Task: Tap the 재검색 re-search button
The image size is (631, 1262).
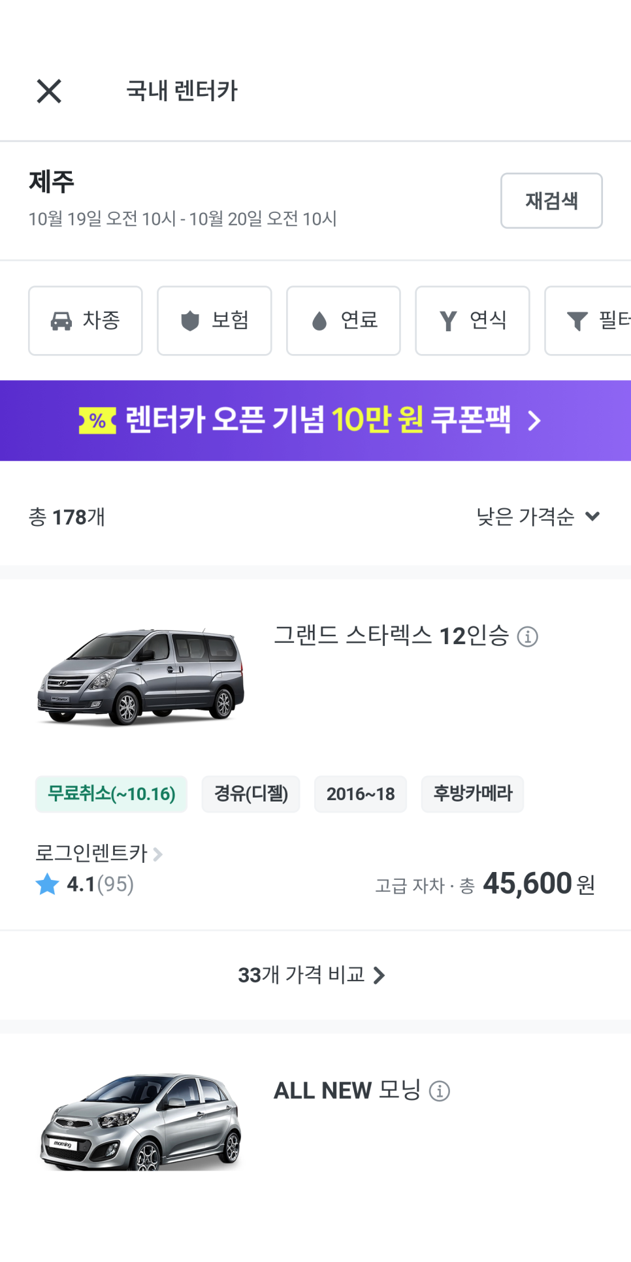Action: (x=551, y=201)
